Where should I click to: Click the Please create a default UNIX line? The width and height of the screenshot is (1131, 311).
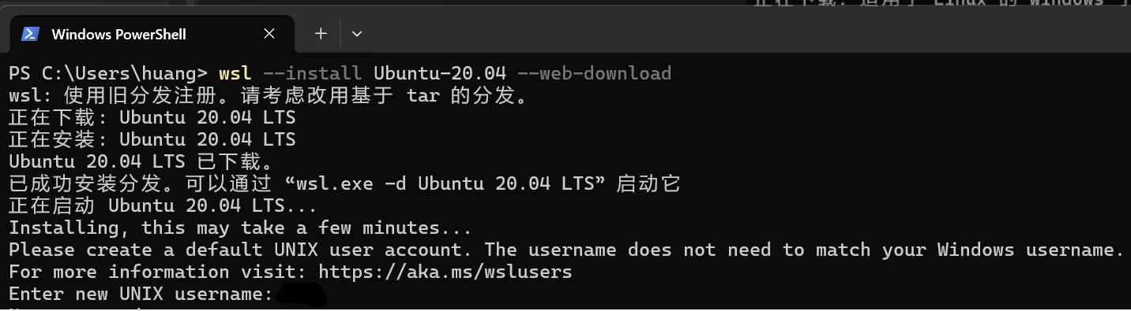[565, 250]
